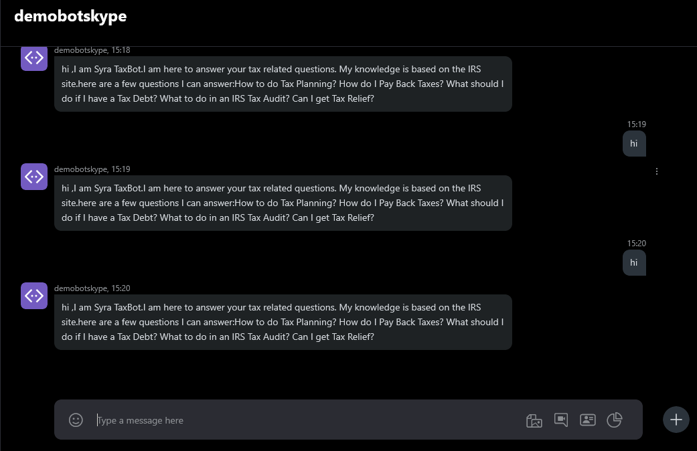
Task: Click the bot avatar beside the 15:20 message
Action: [x=34, y=296]
